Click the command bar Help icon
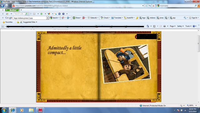The image size is (200, 113). 194,26
